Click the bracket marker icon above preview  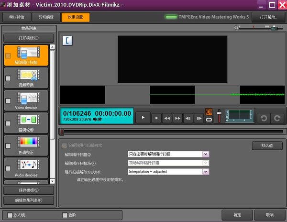[68, 41]
